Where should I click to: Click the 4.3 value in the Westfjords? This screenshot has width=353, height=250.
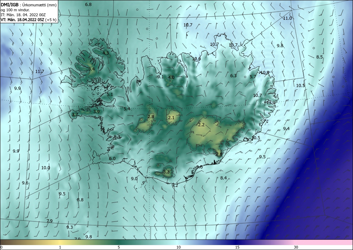(106, 53)
